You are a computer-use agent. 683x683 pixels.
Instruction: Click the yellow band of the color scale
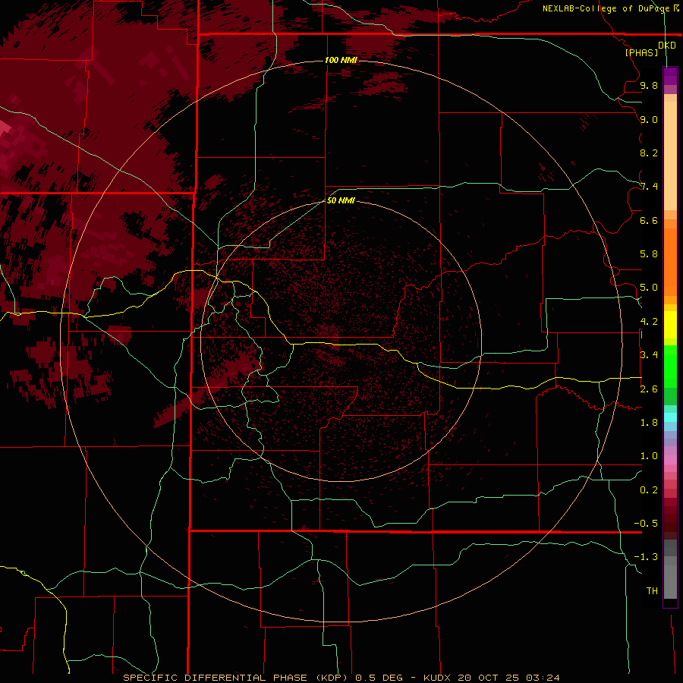[670, 325]
